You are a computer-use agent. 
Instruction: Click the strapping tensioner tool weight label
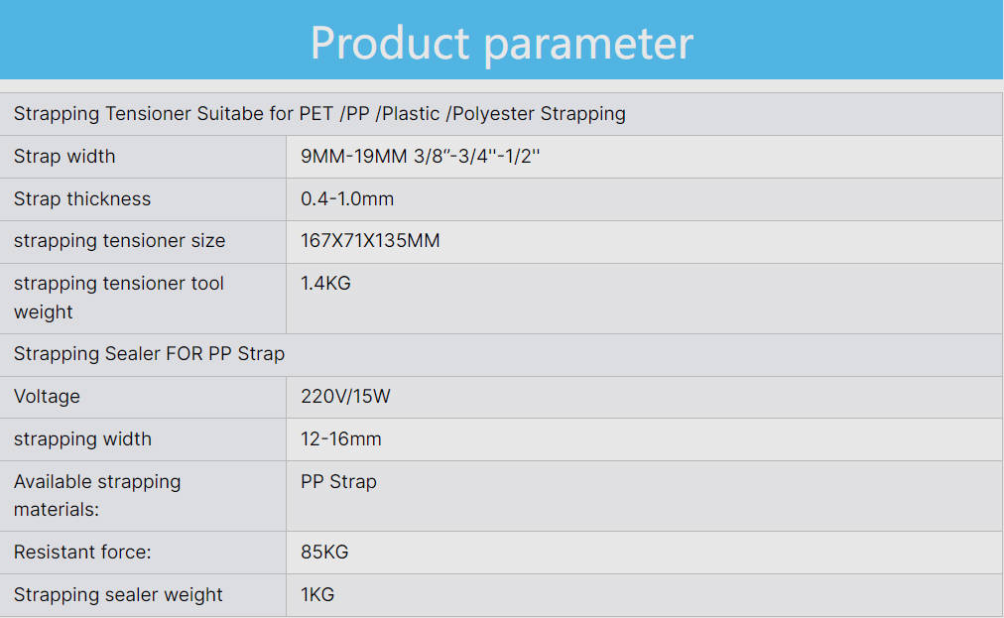pos(119,298)
